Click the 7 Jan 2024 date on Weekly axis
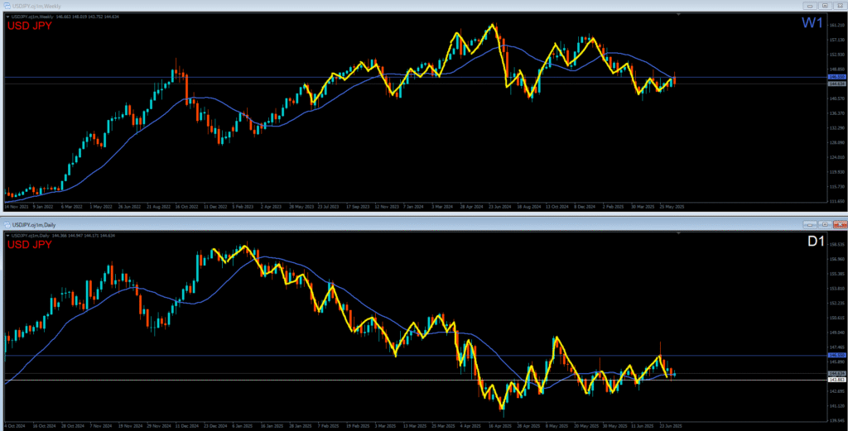 pos(413,207)
